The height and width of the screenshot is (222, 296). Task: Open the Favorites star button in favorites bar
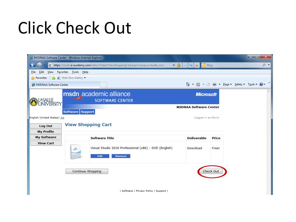click(x=39, y=78)
